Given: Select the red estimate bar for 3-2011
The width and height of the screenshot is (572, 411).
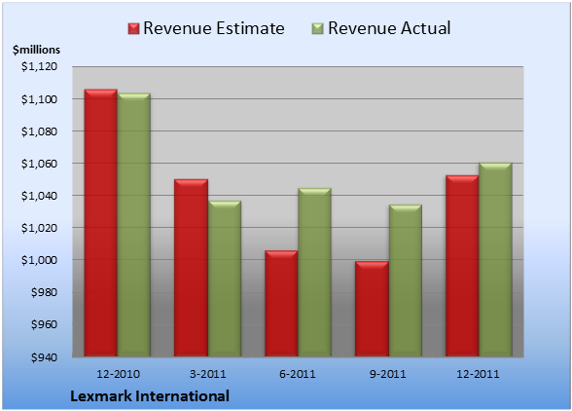Looking at the screenshot, I should [x=191, y=268].
